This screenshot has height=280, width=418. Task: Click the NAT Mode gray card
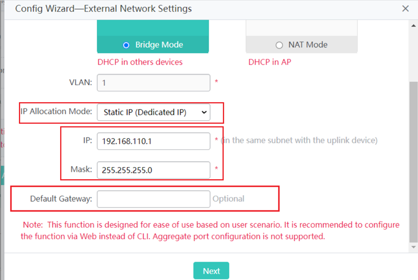click(301, 36)
